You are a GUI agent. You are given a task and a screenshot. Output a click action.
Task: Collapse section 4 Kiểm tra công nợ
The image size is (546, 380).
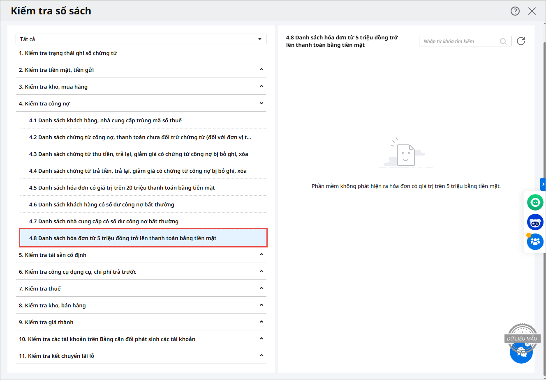[x=261, y=103]
